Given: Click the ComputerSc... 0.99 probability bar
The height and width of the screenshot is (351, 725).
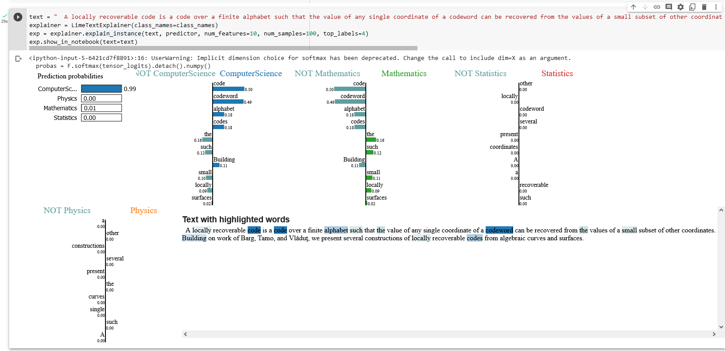Looking at the screenshot, I should (102, 89).
